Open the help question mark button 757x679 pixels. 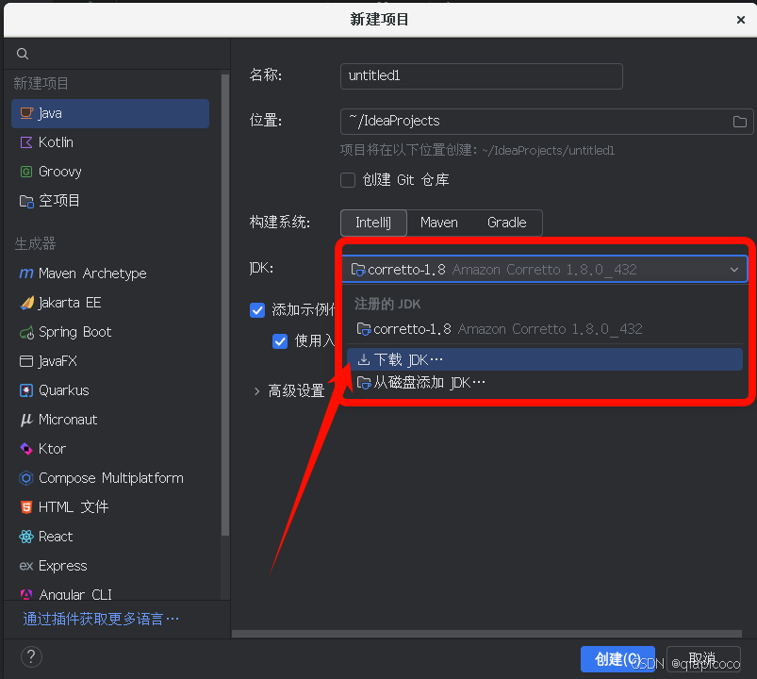pyautogui.click(x=31, y=656)
